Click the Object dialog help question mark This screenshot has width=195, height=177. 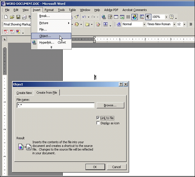tap(121, 84)
